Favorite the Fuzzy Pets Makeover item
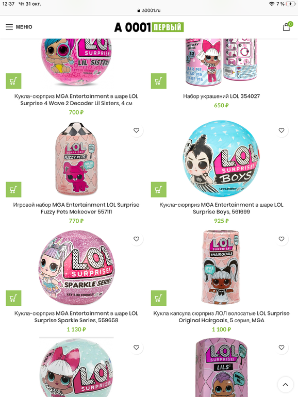 tap(137, 130)
